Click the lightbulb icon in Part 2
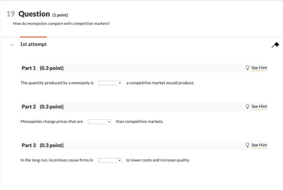283x190 pixels. click(x=248, y=107)
